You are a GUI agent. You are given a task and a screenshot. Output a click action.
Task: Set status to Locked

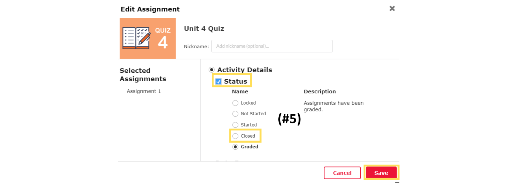235,103
